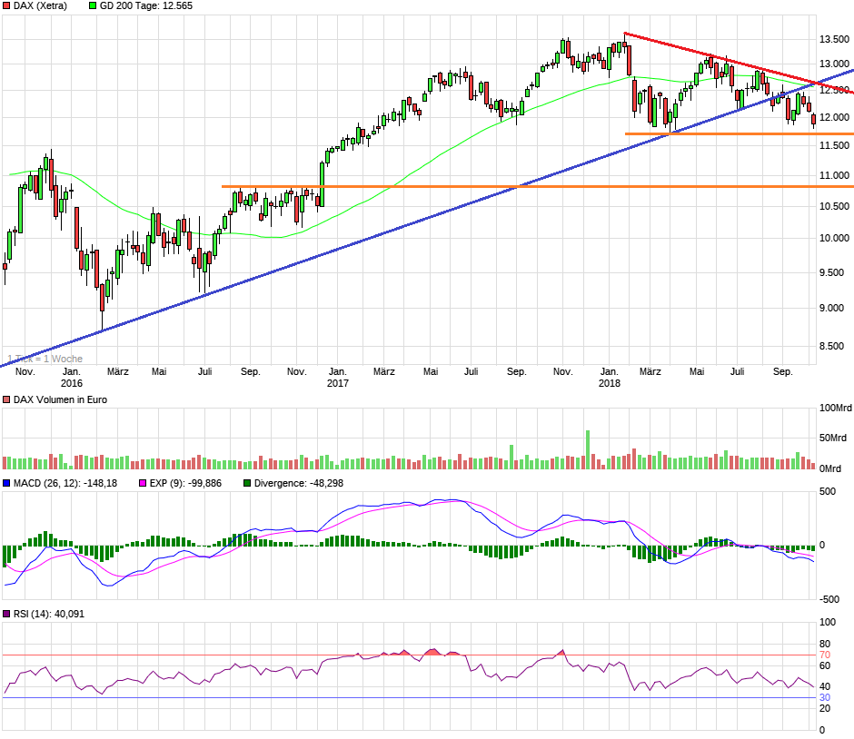Click the 13.000 price axis label
The image size is (854, 739).
click(834, 64)
